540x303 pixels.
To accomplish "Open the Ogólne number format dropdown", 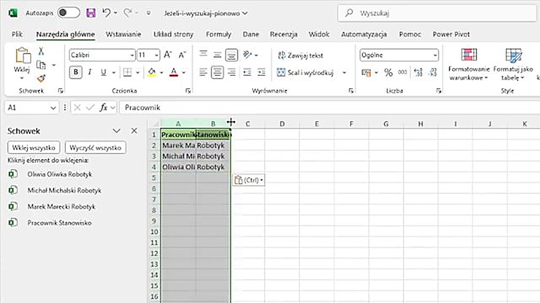I will pos(435,55).
